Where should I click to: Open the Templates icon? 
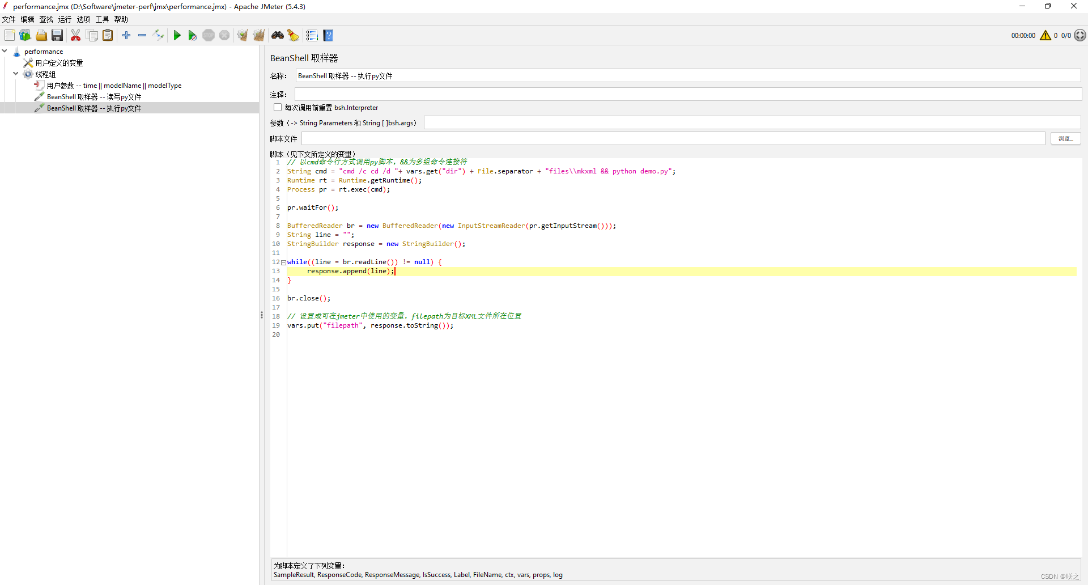tap(25, 35)
